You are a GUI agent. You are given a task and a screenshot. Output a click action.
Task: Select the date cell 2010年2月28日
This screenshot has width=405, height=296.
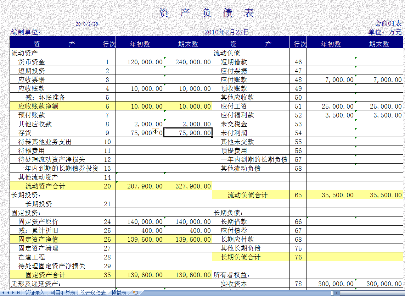(x=227, y=32)
